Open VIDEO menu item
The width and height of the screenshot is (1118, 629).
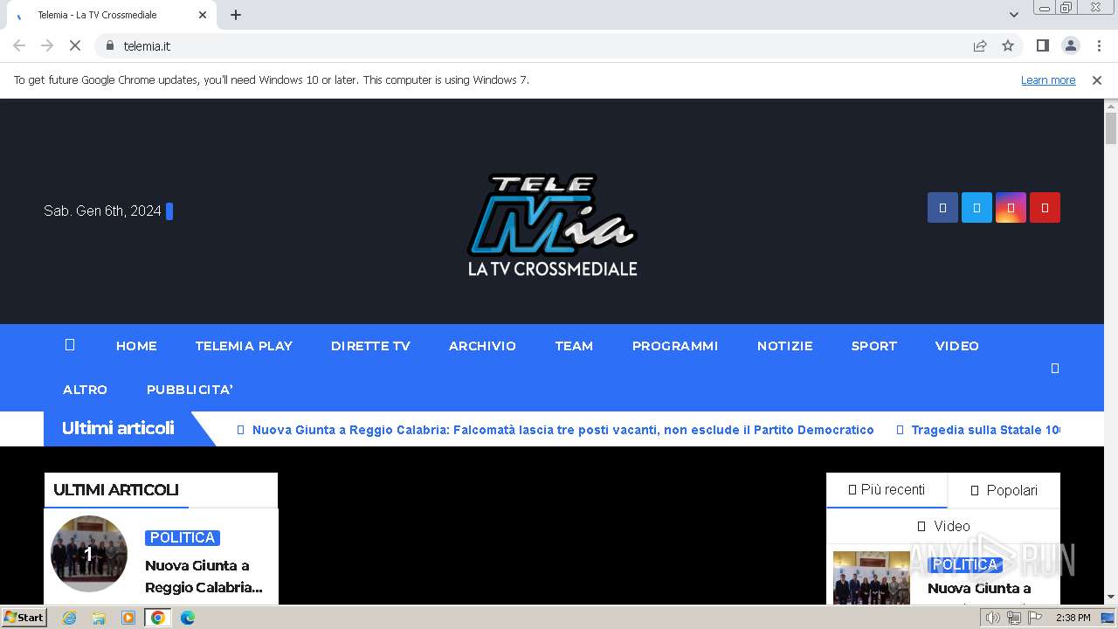tap(957, 346)
